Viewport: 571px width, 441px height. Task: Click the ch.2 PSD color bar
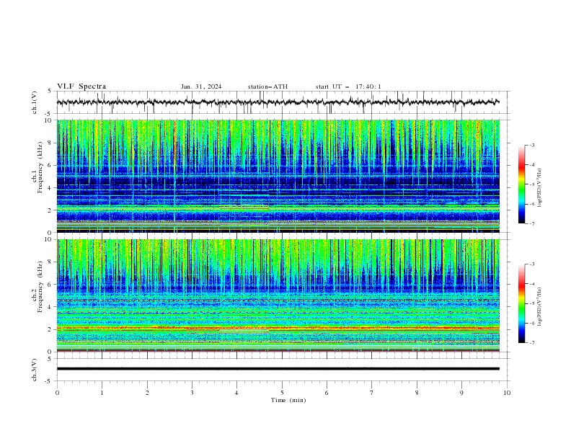(x=522, y=303)
